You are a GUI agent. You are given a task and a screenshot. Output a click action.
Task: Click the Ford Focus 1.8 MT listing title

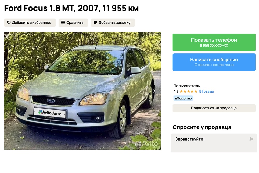(x=71, y=8)
